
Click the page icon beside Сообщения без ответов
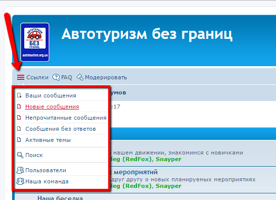(x=19, y=129)
